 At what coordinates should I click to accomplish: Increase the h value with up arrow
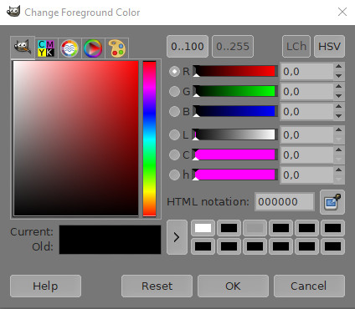339,170
